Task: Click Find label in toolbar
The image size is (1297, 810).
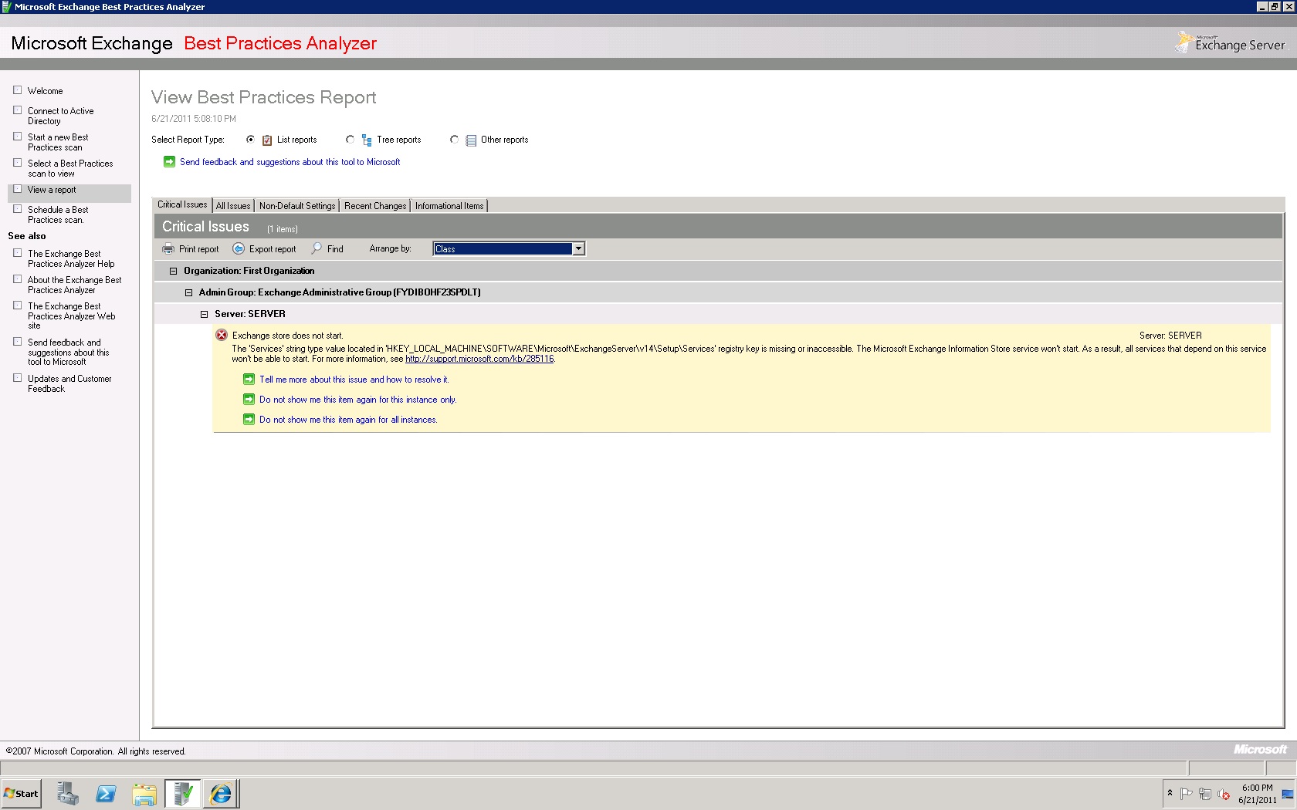Action: click(x=335, y=249)
